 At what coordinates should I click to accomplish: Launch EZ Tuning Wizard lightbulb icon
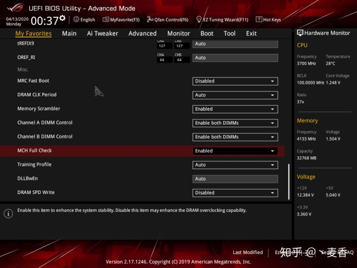click(199, 19)
